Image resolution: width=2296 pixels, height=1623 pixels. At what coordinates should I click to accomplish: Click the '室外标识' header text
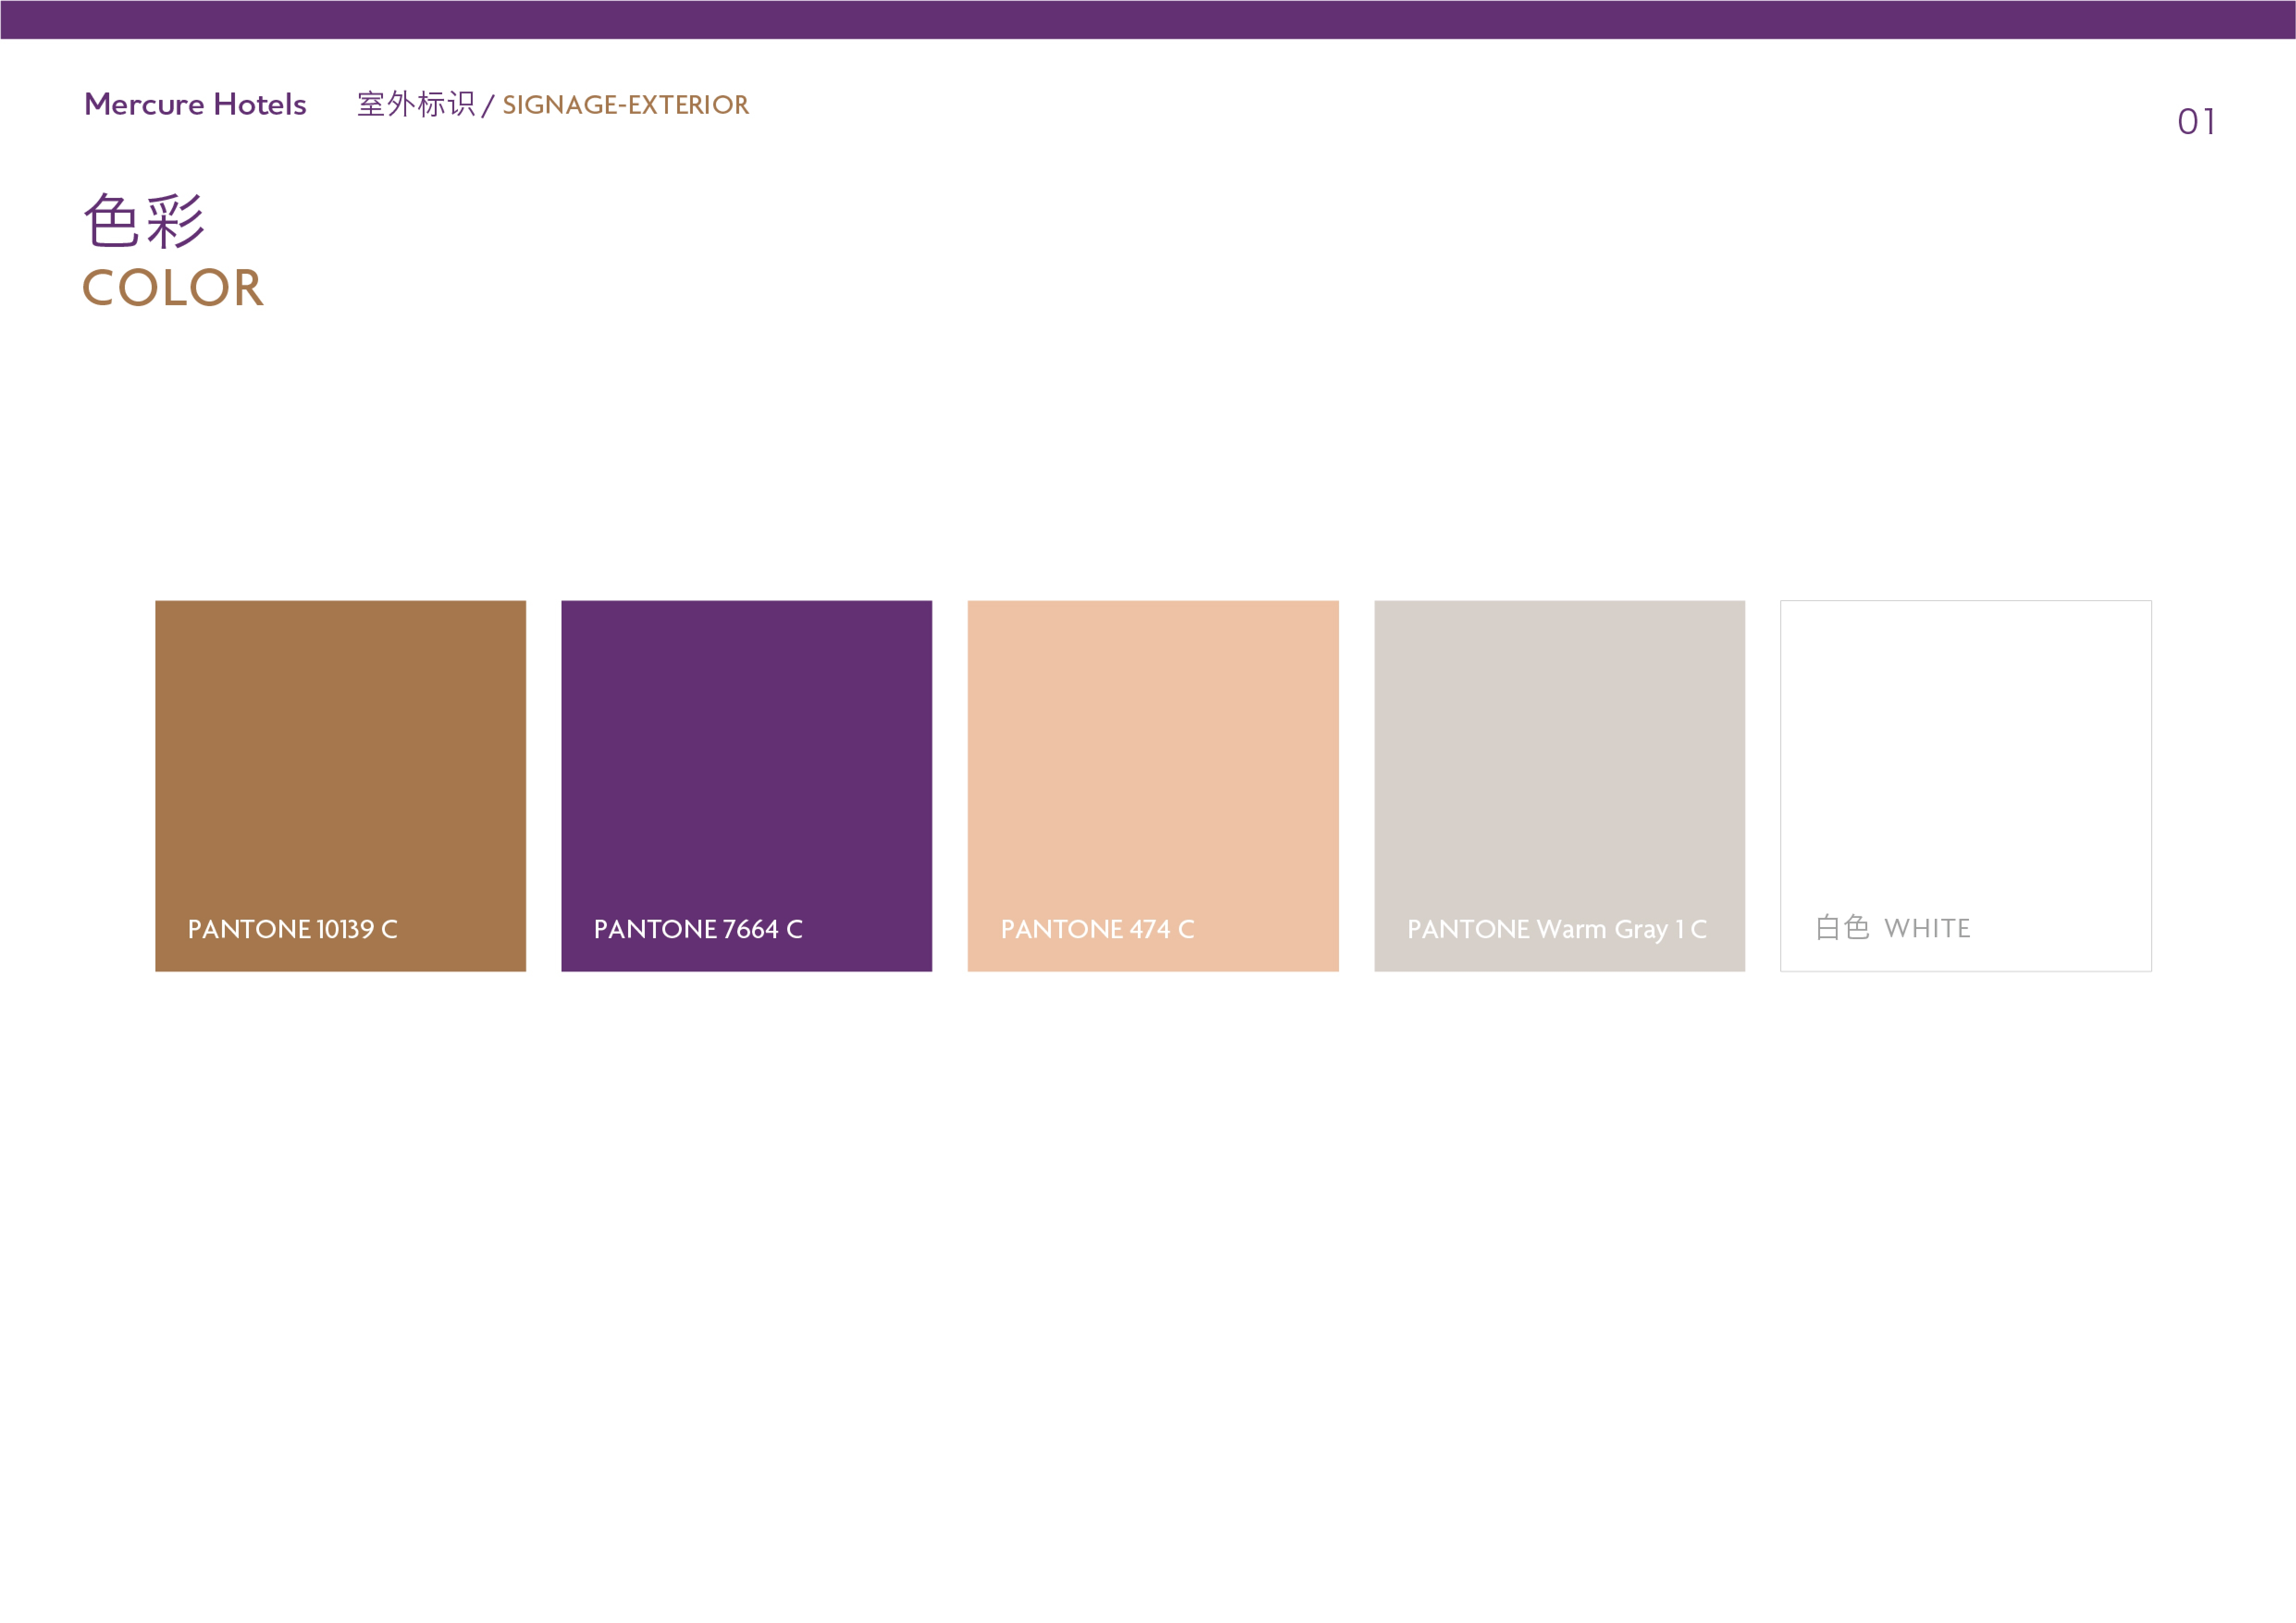[416, 104]
